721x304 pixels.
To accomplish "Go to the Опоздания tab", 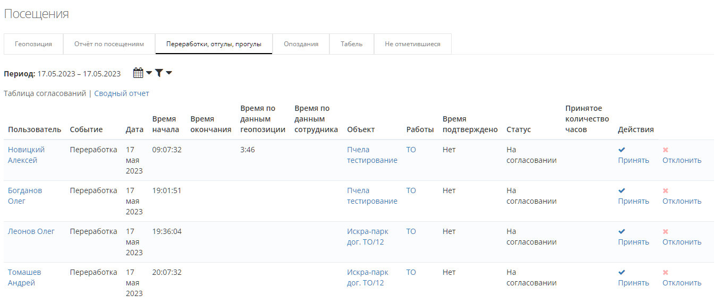I will click(x=301, y=44).
